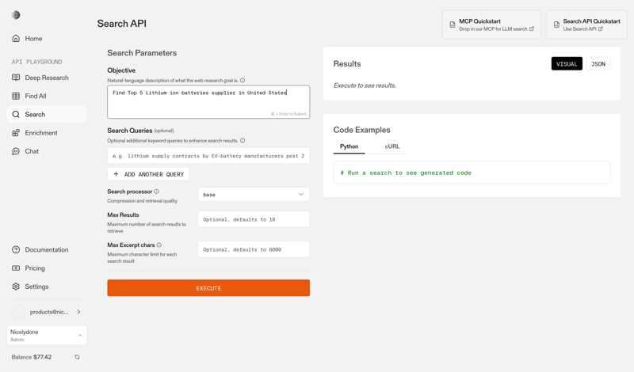Select the Search sidebar item
The width and height of the screenshot is (634, 372).
(x=47, y=114)
